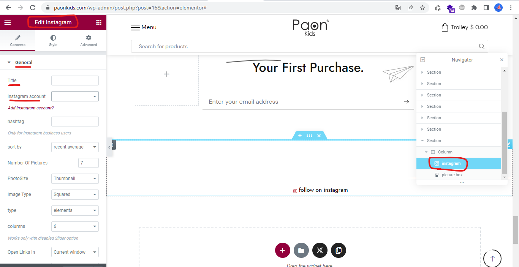
Task: Click the Navigator scrollbar
Action: click(x=504, y=142)
